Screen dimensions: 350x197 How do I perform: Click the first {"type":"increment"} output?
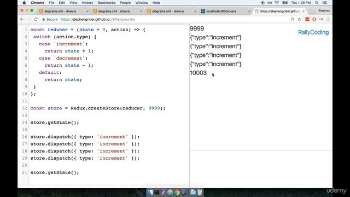[x=215, y=37]
